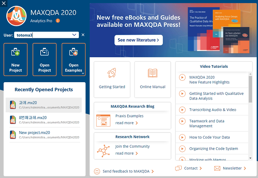
Task: Click the Newsletter link text
Action: click(232, 168)
